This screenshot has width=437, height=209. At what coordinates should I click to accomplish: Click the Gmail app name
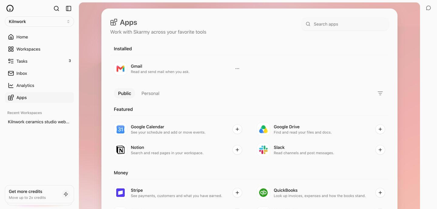click(x=137, y=66)
